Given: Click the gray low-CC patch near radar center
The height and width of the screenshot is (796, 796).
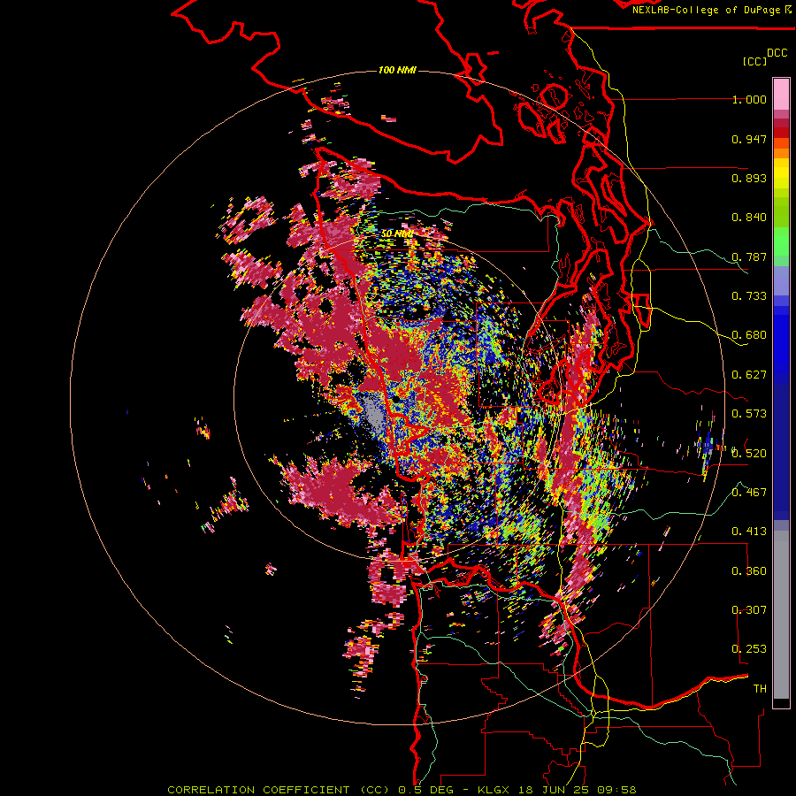Looking at the screenshot, I should click(x=373, y=417).
